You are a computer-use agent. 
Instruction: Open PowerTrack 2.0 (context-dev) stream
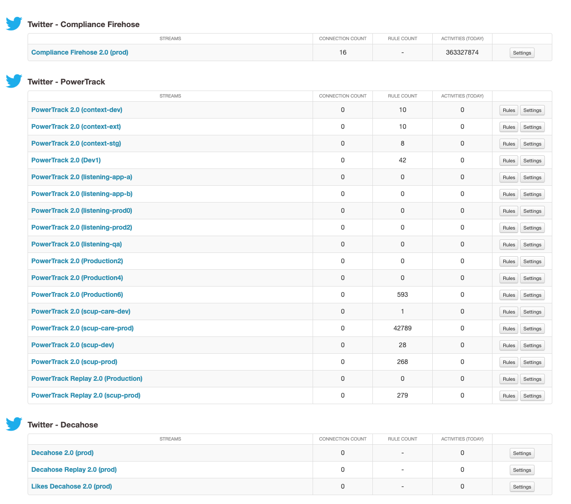[77, 110]
